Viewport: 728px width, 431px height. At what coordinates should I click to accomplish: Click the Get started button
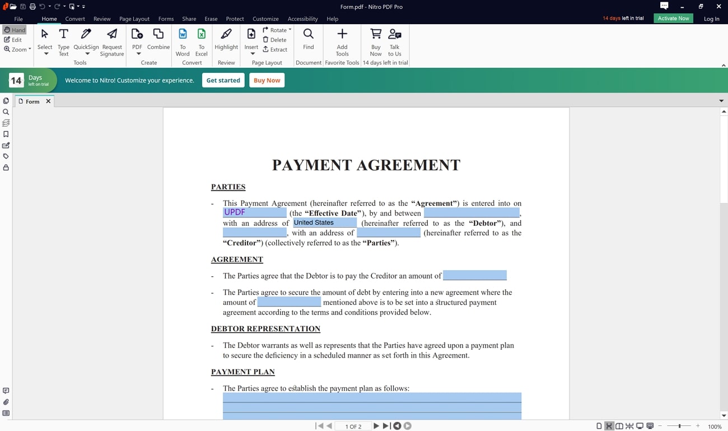coord(223,80)
